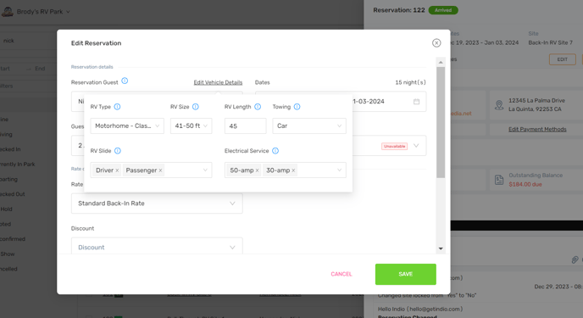Open the Standard Back-In Rate dropdown
583x318 pixels.
tap(157, 204)
